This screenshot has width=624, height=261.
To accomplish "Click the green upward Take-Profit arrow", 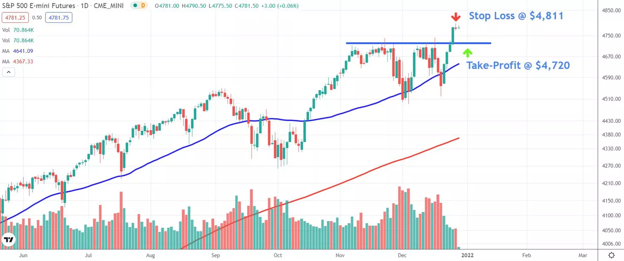I will [x=468, y=52].
